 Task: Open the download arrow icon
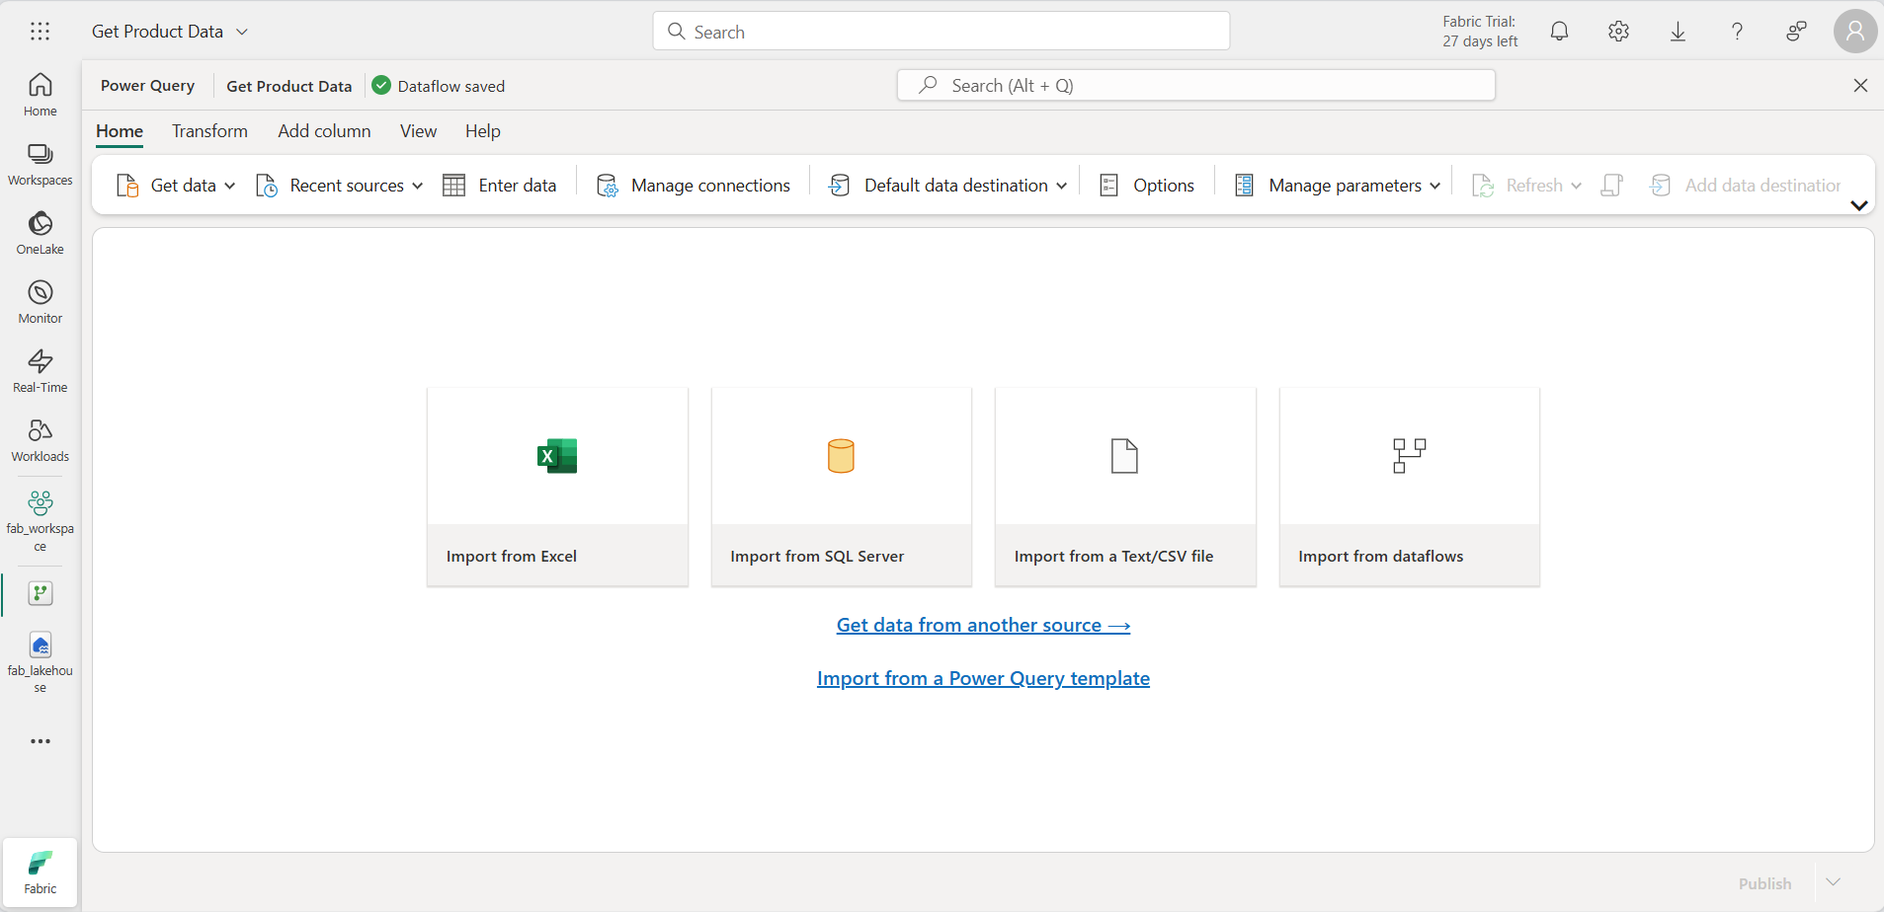1678,32
